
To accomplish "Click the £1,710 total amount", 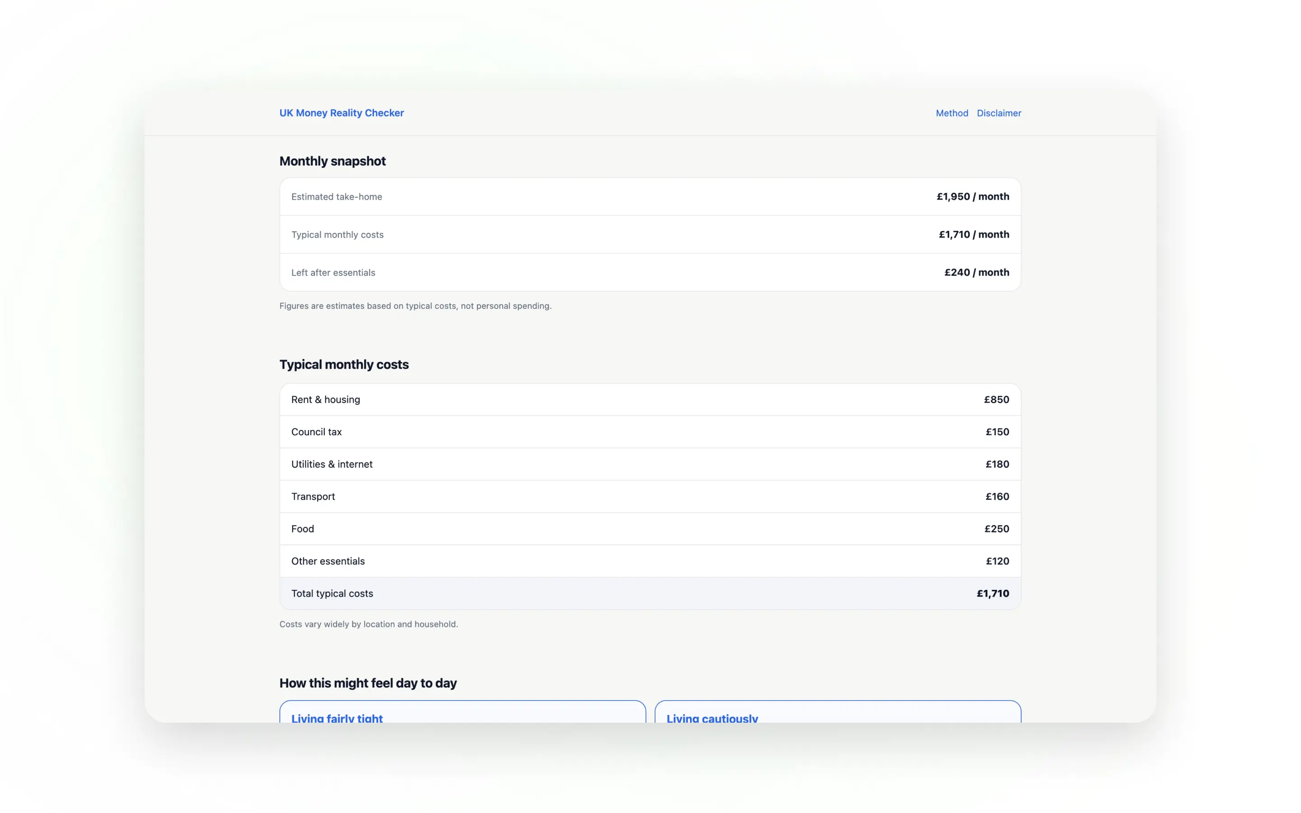I will (x=992, y=593).
